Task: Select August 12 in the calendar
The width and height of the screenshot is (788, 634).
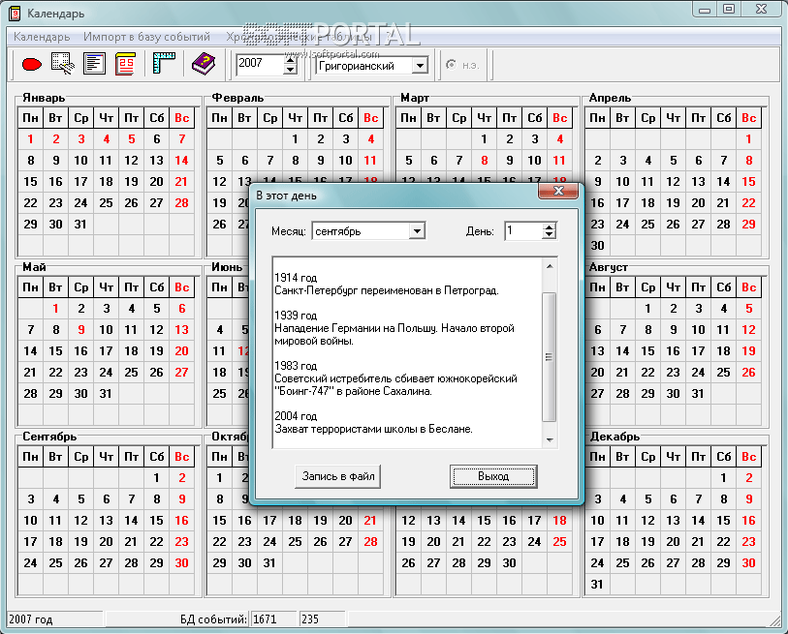Action: 749,330
